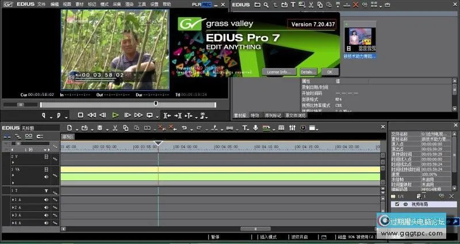Step back one frame in the player

102,115
